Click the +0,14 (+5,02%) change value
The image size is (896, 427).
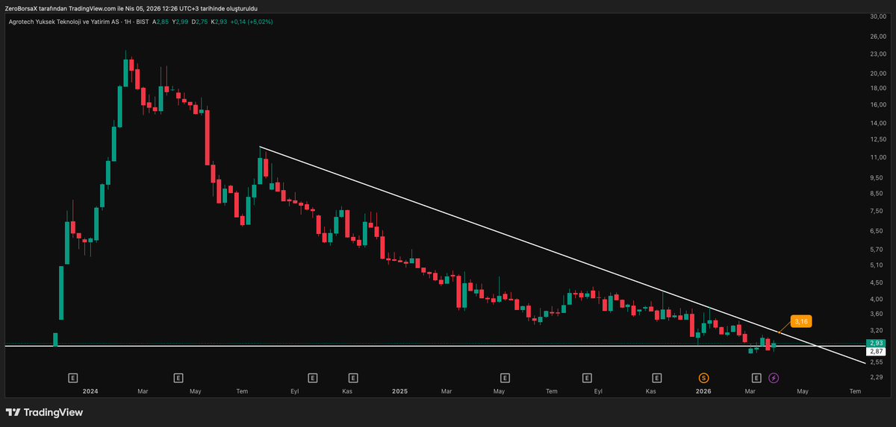click(252, 22)
